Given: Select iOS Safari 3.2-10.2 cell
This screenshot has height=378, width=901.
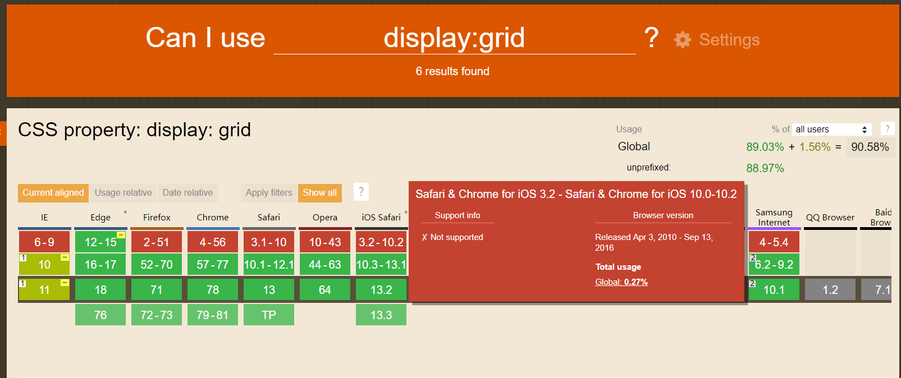Looking at the screenshot, I should (381, 242).
